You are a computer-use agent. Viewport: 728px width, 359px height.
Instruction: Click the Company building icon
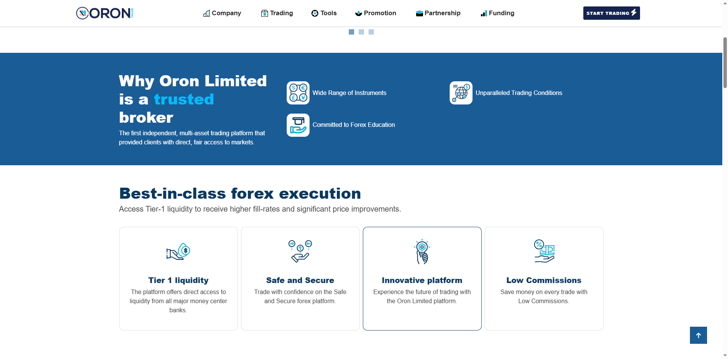[206, 14]
